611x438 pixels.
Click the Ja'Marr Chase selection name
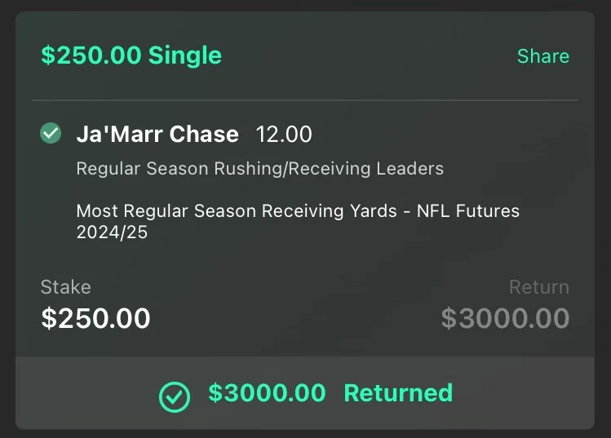click(x=157, y=134)
